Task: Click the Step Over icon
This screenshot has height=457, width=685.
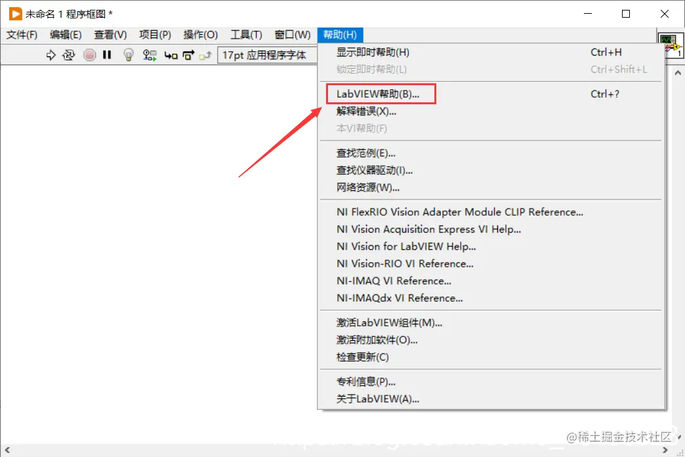Action: click(188, 55)
